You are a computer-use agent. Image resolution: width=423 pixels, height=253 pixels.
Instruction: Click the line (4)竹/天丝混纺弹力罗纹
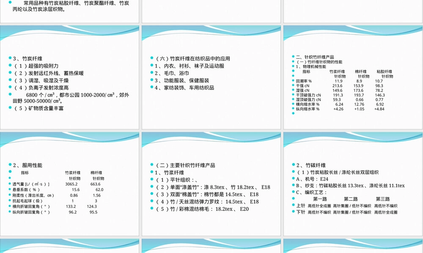coord(207,202)
